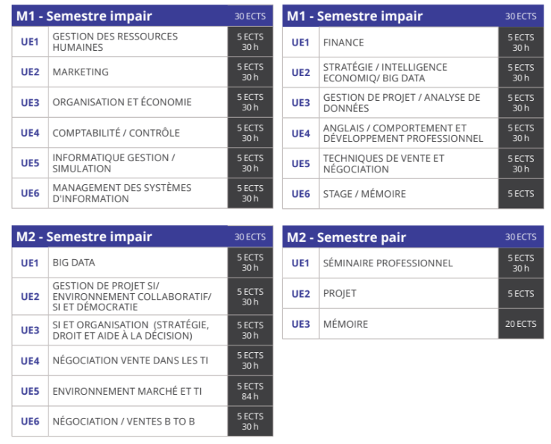Click the MARKETING course row
Viewport: 551px width, 444px height.
(x=81, y=72)
